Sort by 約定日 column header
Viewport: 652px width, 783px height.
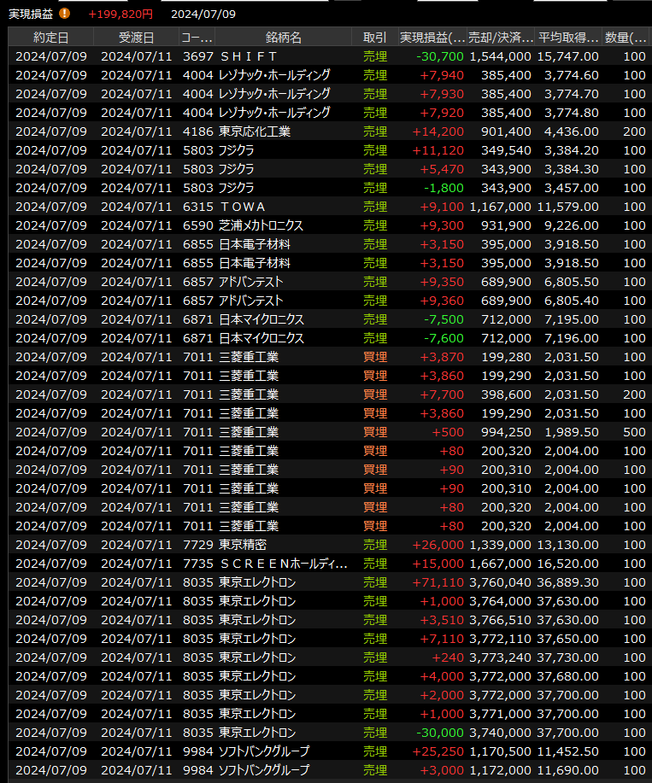point(50,38)
